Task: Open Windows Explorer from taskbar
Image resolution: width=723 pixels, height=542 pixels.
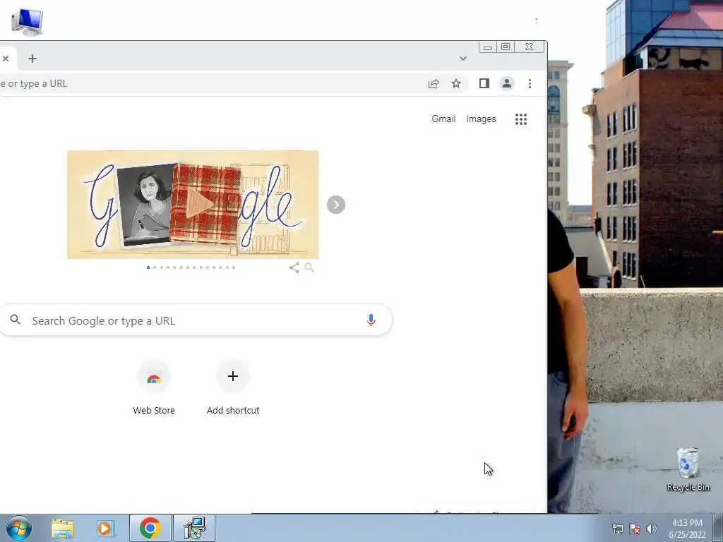Action: click(63, 528)
